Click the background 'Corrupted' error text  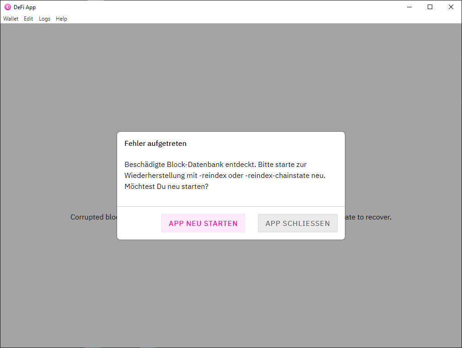87,217
